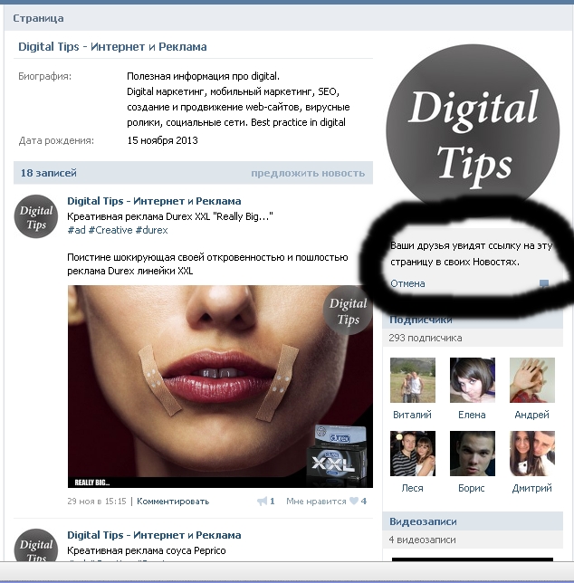
Task: Click Мне нравится on the Durex post
Action: (316, 502)
